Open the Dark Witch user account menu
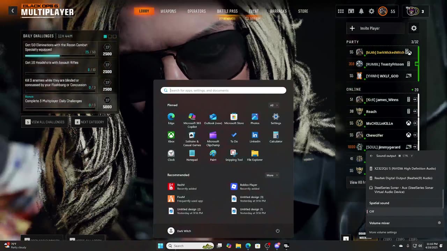The height and width of the screenshot is (251, 447). click(x=179, y=231)
